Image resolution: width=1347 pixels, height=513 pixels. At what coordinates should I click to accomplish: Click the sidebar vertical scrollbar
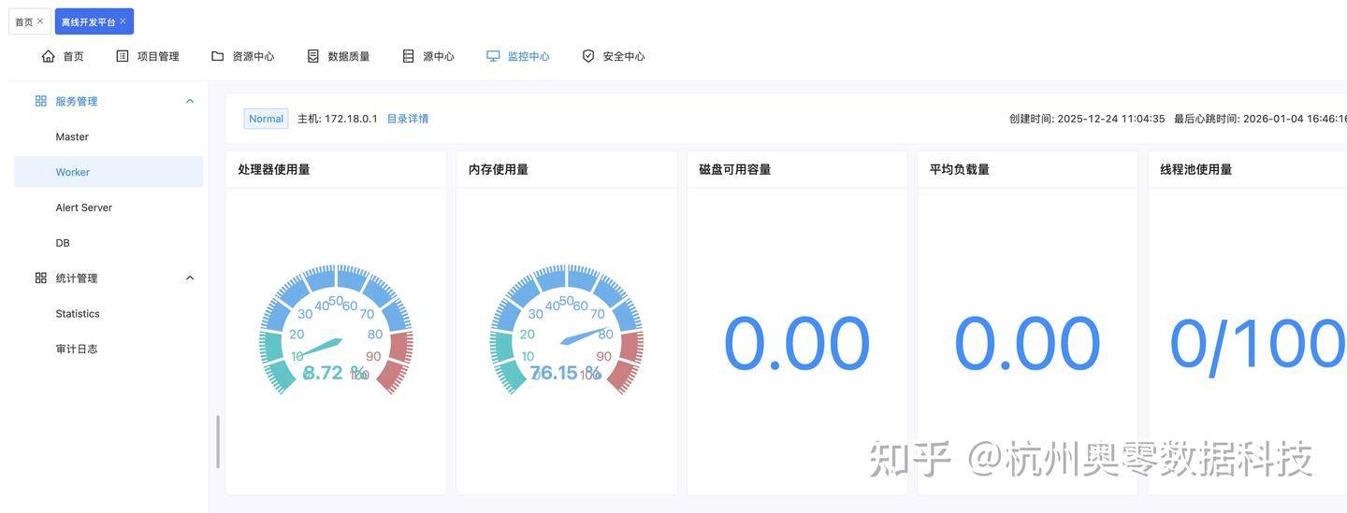tap(218, 442)
